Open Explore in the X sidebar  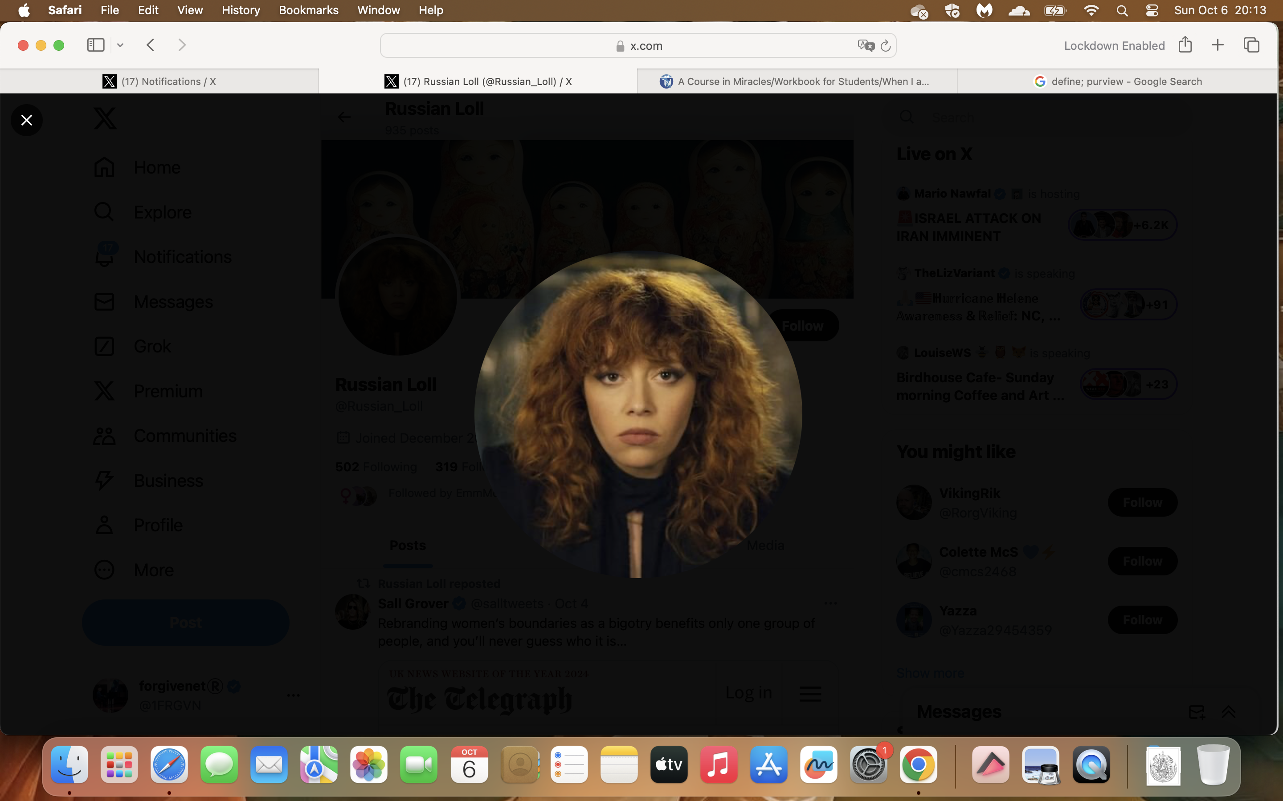142,212
